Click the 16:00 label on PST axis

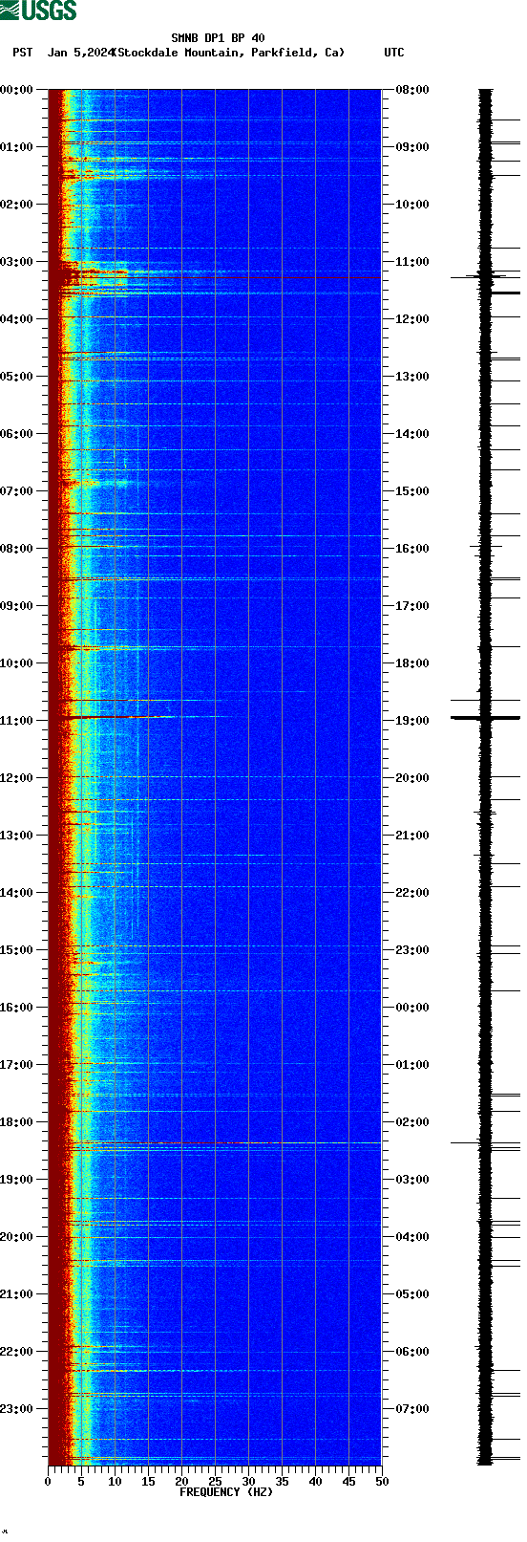[x=17, y=1008]
